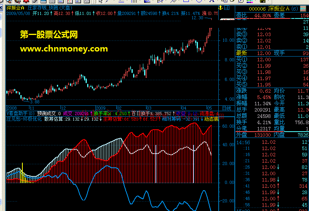Click the 总额 24598 value
This screenshot has width=309, height=211.
pos(264,116)
